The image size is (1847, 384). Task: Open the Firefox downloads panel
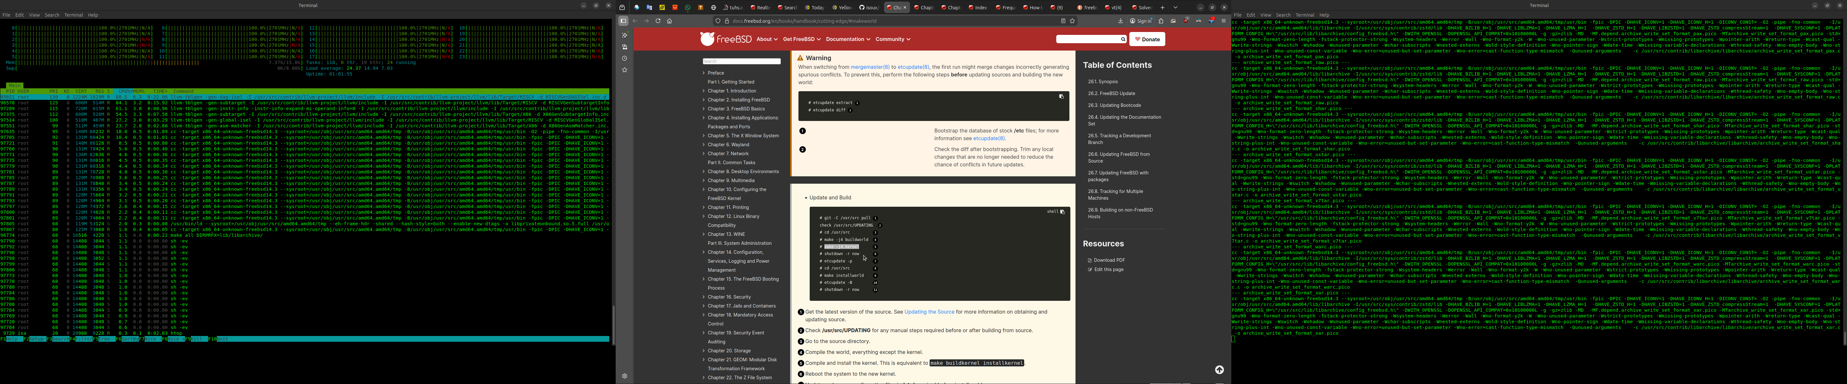point(1120,21)
